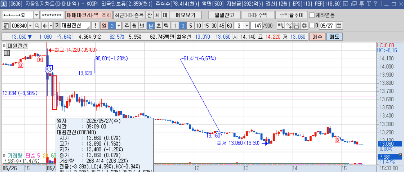Select the 15 minute interval button

(206, 26)
